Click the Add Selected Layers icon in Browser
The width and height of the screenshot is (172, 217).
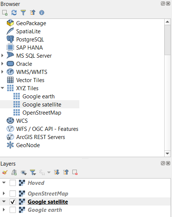[5, 13]
